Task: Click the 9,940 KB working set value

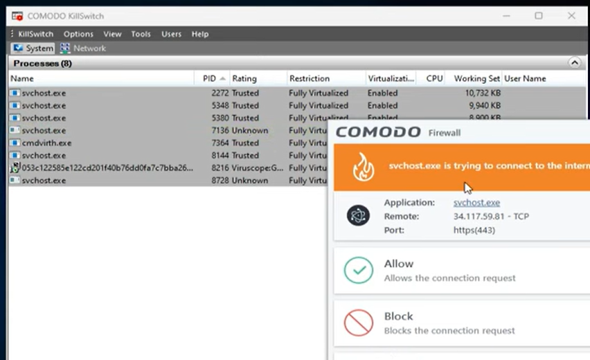Action: click(485, 105)
